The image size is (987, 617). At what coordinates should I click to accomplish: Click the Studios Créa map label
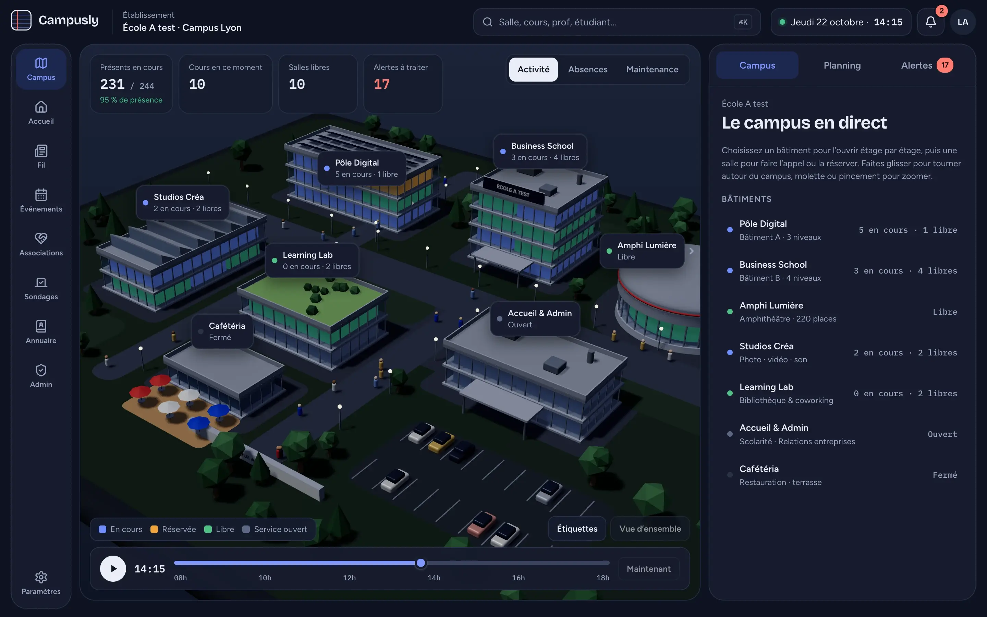click(x=183, y=202)
